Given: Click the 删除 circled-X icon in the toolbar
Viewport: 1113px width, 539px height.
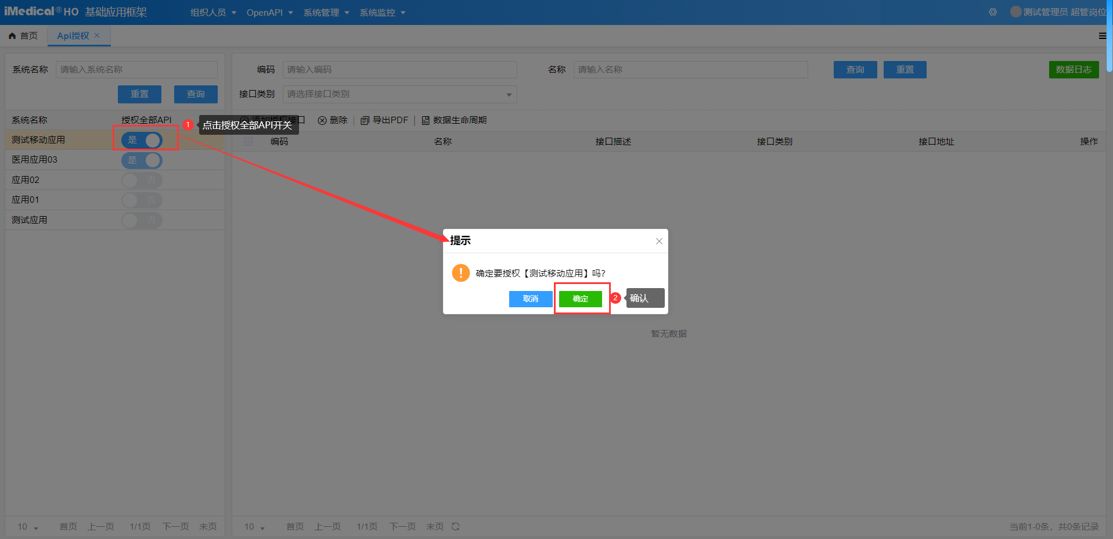Looking at the screenshot, I should tap(322, 120).
